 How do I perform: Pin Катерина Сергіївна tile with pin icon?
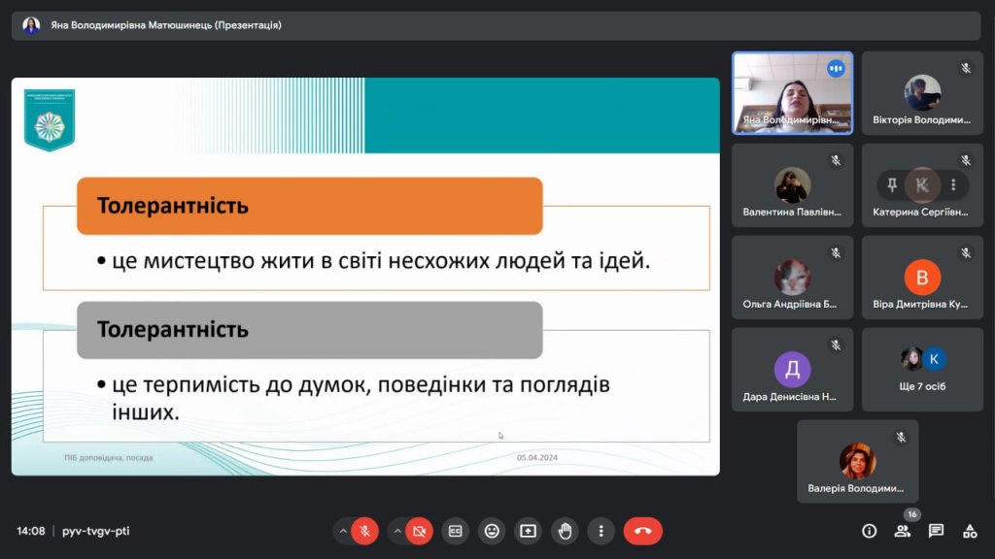click(x=892, y=185)
